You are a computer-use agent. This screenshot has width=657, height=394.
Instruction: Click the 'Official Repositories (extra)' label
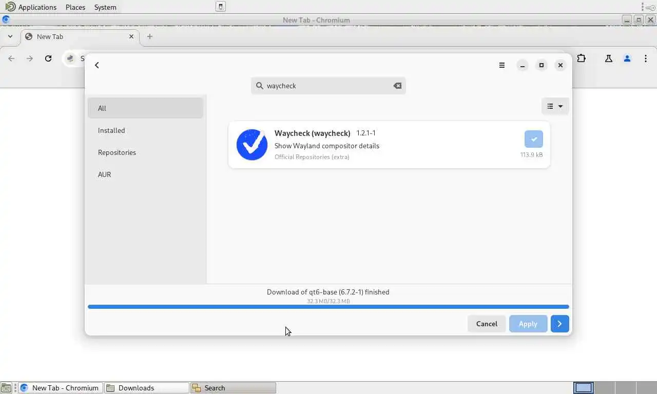[312, 157]
